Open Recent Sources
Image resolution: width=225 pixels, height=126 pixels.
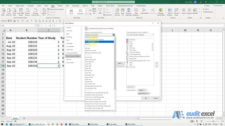[27, 12]
